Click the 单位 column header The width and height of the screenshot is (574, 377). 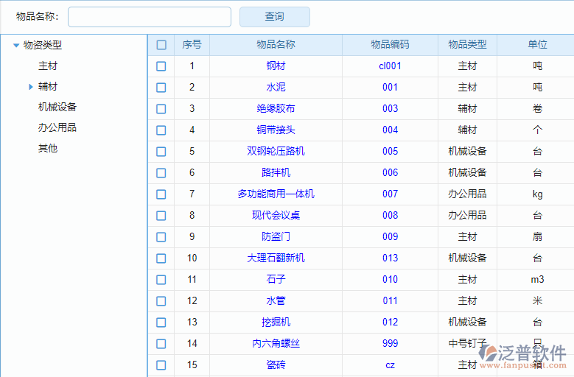pos(537,45)
